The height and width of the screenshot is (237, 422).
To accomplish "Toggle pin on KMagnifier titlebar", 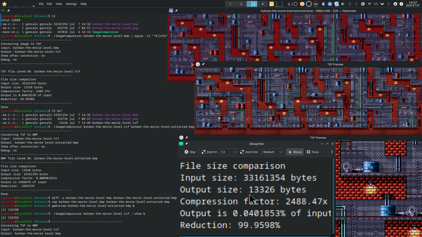I will tap(187, 144).
